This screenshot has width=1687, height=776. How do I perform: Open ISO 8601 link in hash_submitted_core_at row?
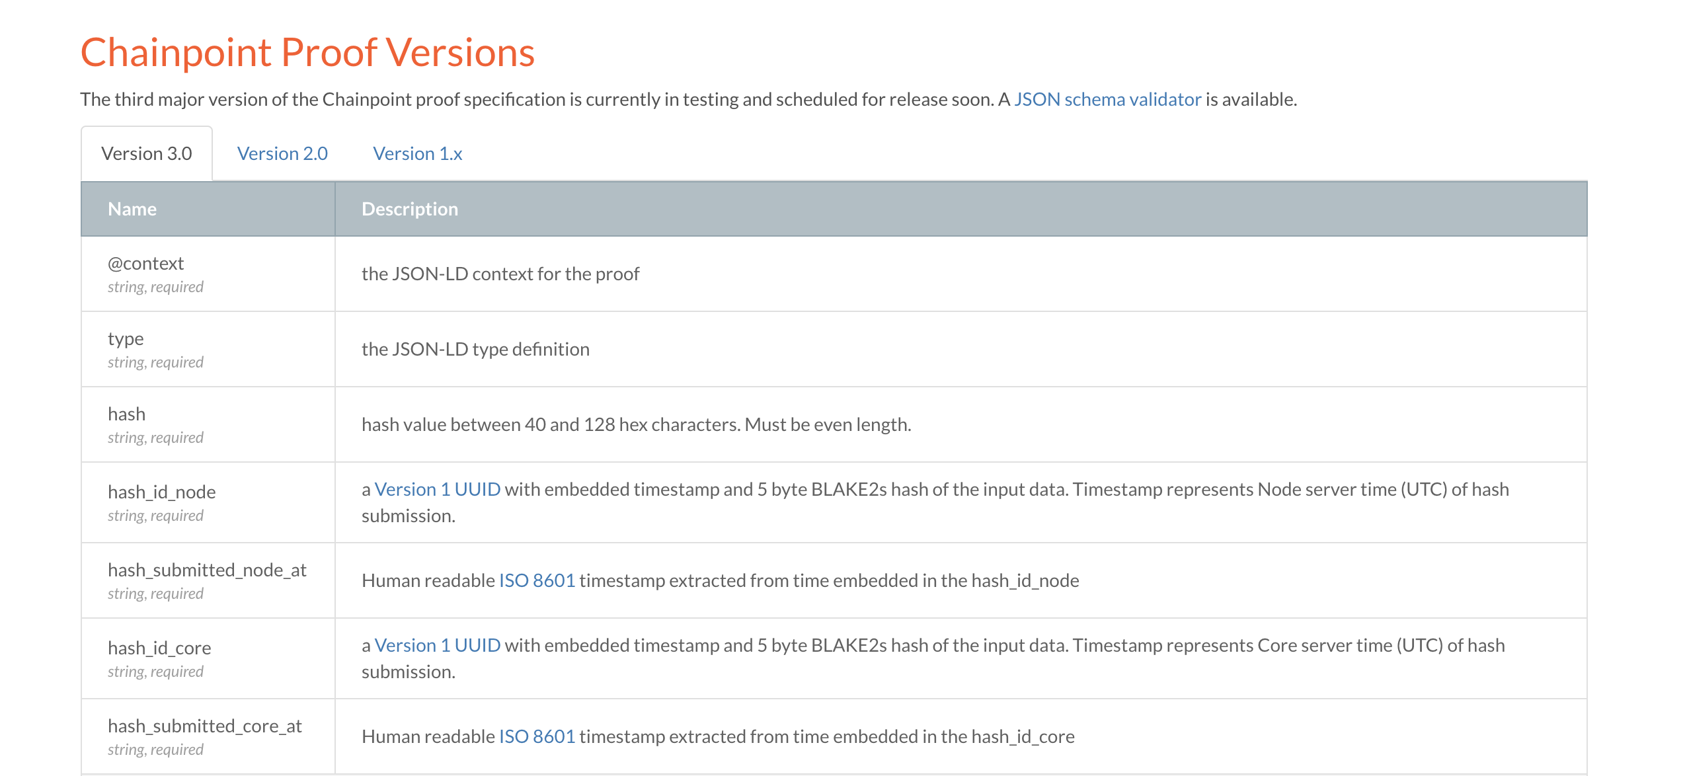pos(537,736)
